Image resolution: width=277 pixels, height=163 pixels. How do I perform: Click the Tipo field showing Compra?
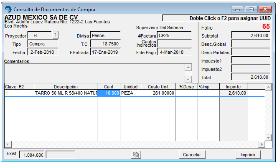click(43, 44)
